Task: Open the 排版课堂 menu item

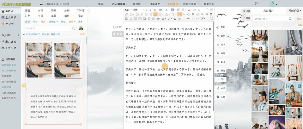Action: pos(155,4)
